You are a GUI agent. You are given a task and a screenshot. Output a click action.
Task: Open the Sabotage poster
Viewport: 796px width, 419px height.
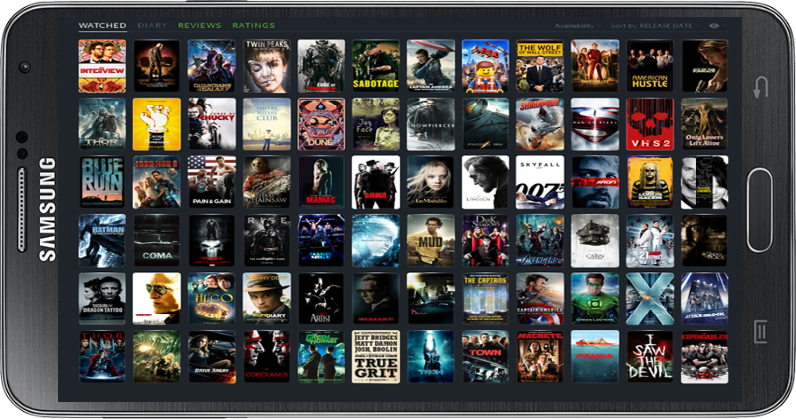click(376, 66)
